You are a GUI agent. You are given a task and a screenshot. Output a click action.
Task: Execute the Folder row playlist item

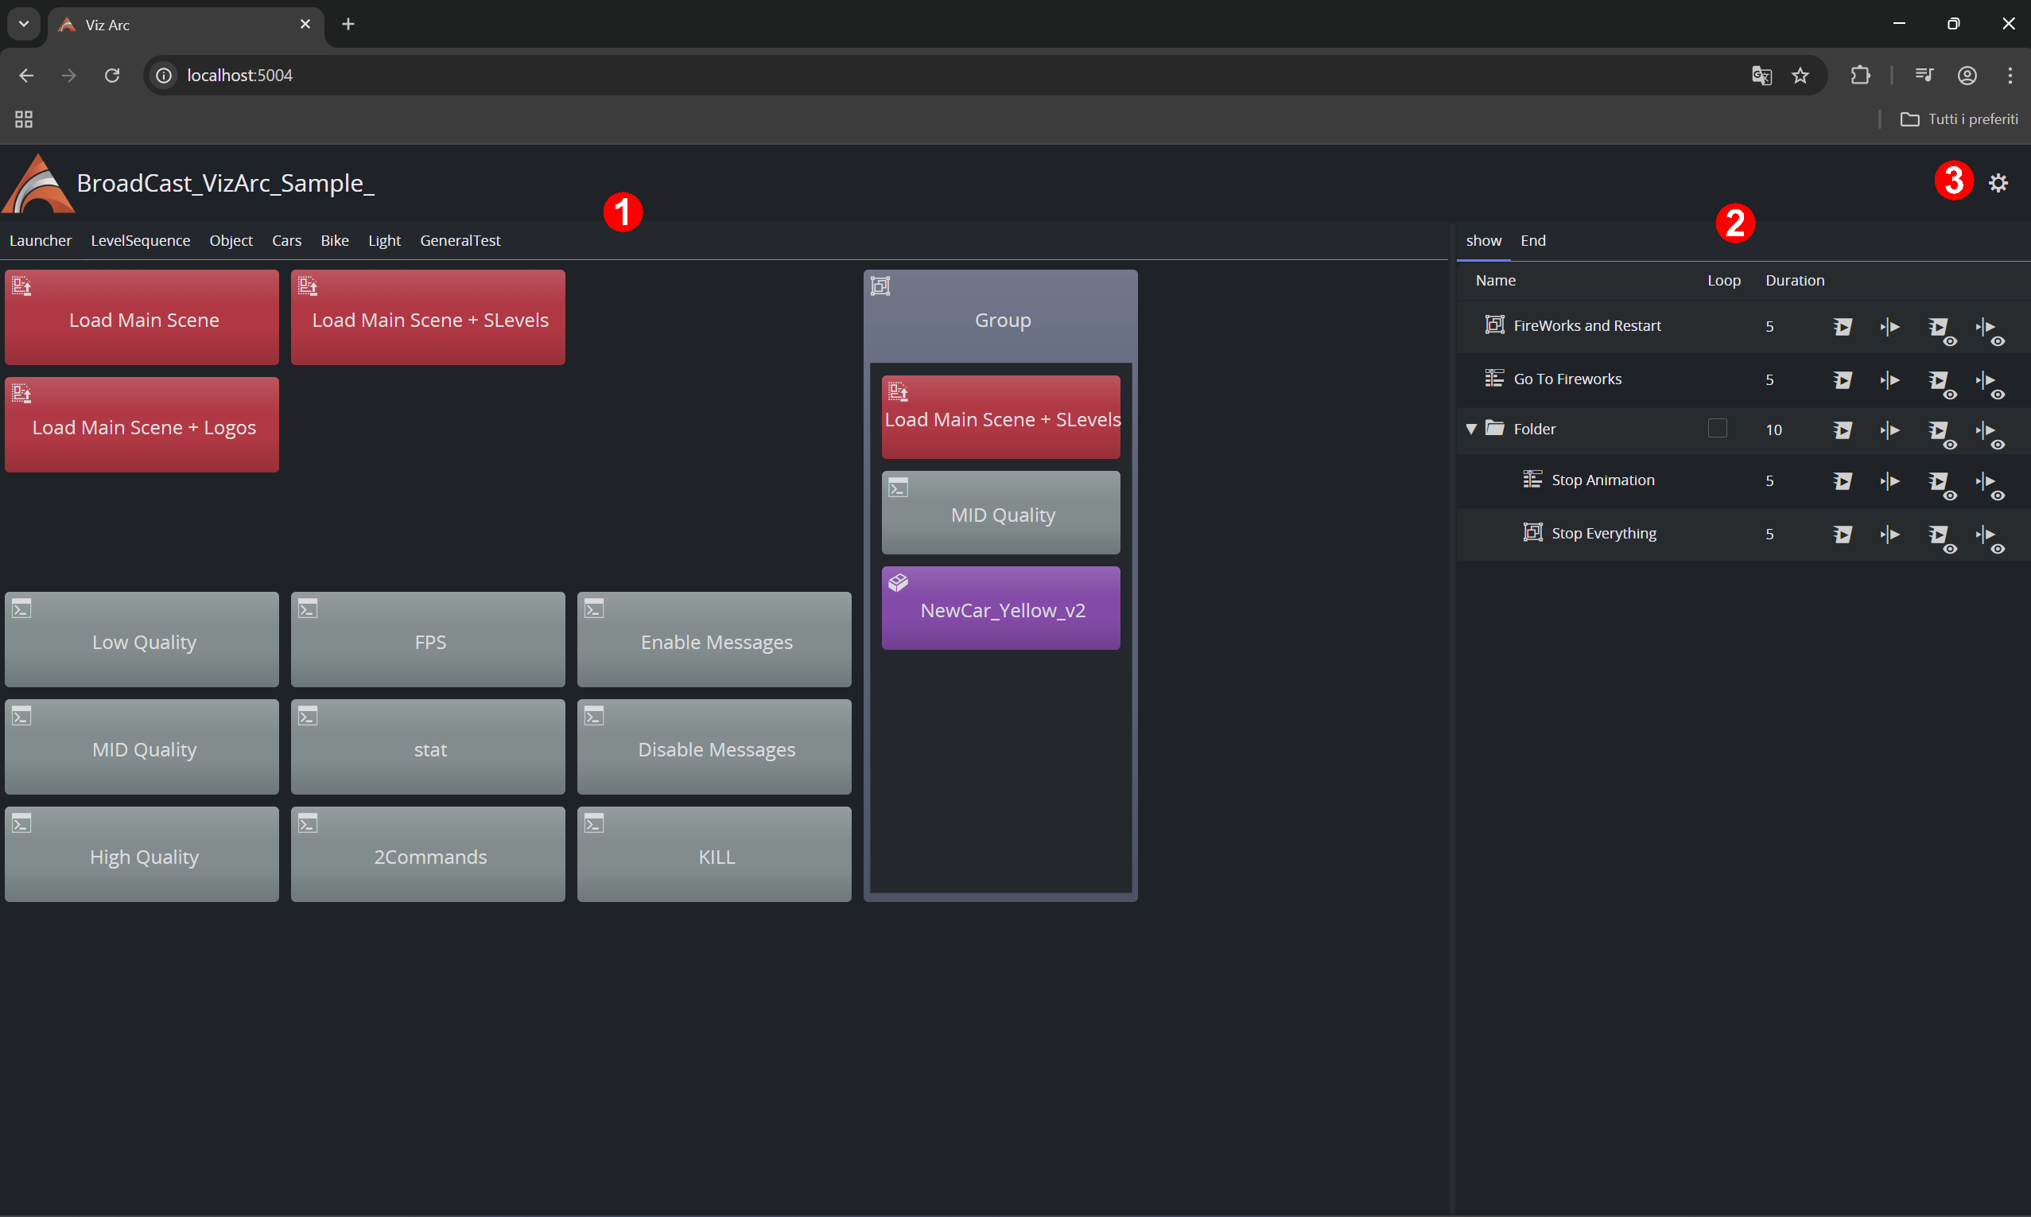[1842, 430]
